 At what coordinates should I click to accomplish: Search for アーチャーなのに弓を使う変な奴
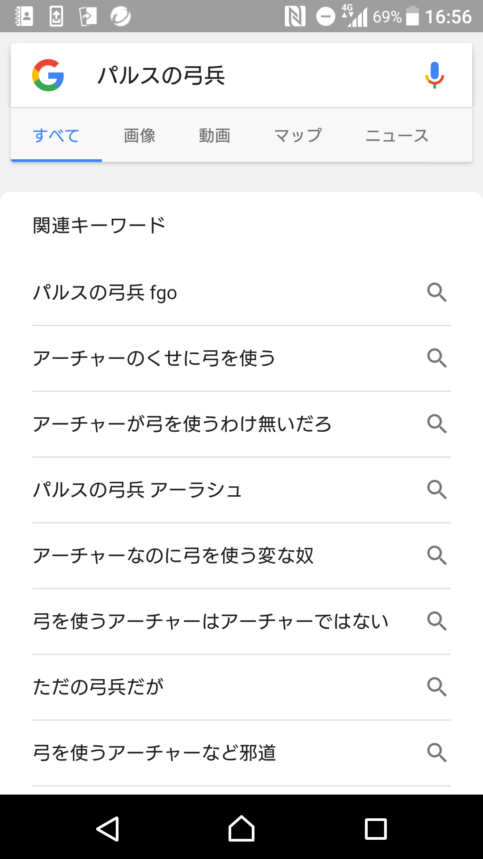point(174,556)
